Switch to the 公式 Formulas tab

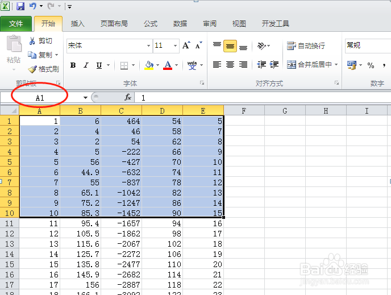[151, 24]
